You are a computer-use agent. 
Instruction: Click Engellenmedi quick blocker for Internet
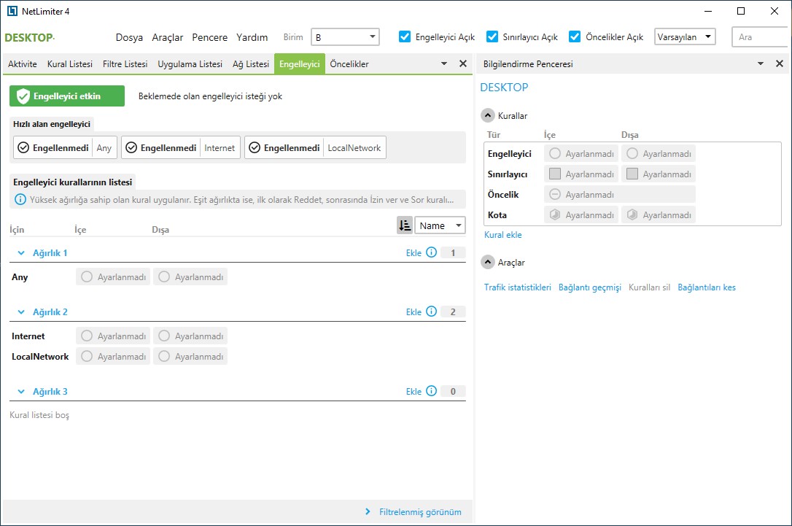[181, 147]
